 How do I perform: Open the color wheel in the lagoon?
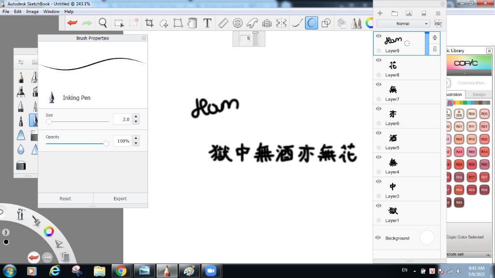pyautogui.click(x=49, y=231)
